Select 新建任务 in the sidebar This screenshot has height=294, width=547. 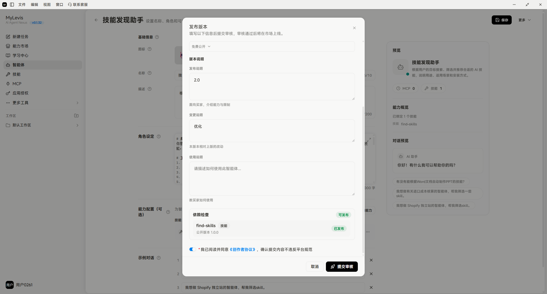(43, 37)
